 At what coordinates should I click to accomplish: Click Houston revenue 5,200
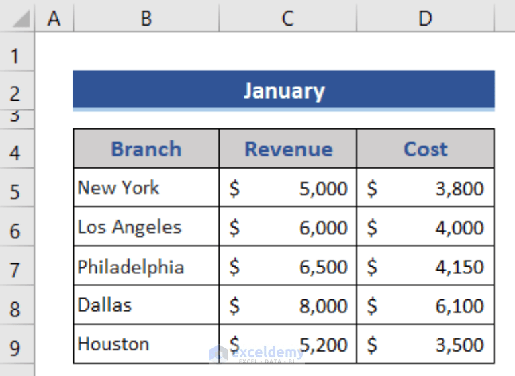pos(288,344)
